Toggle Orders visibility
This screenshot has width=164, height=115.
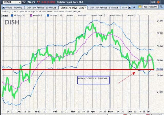pos(70,15)
